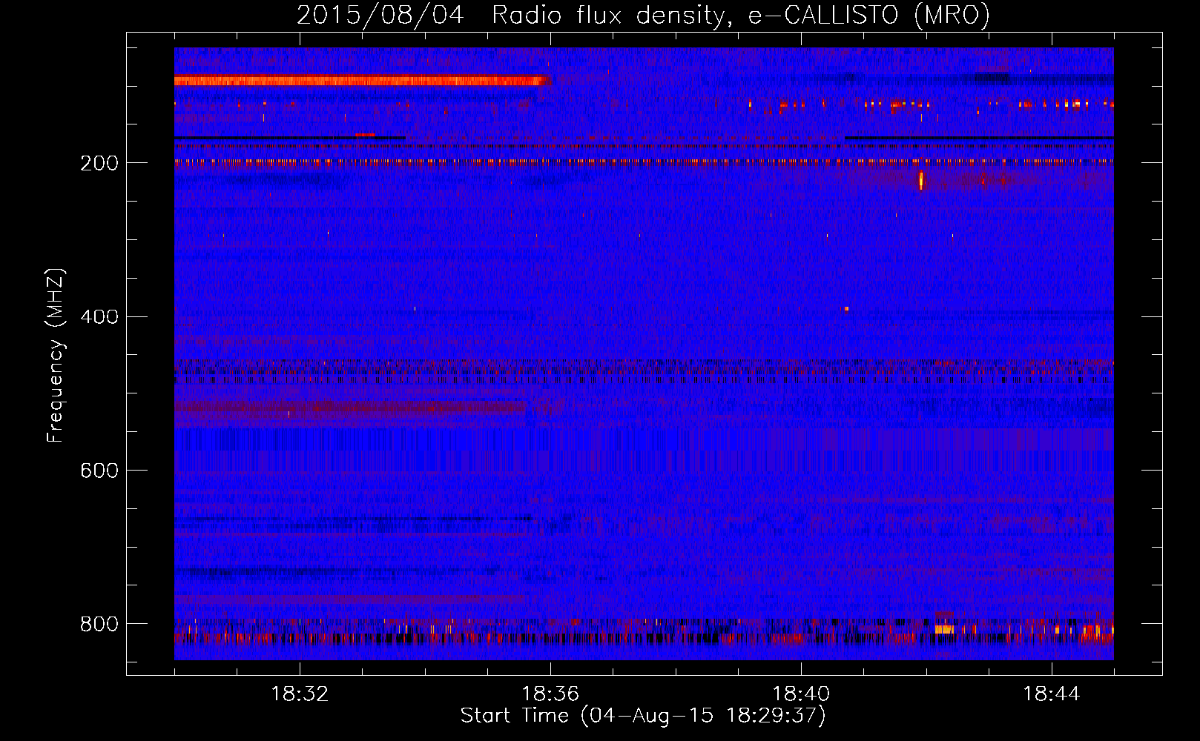The width and height of the screenshot is (1200, 741).
Task: Click the bright red emission band at top left
Action: pyautogui.click(x=363, y=81)
